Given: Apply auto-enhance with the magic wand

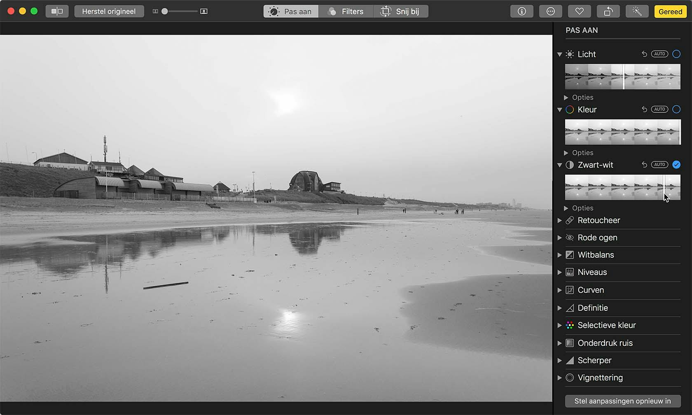Looking at the screenshot, I should click(x=637, y=11).
